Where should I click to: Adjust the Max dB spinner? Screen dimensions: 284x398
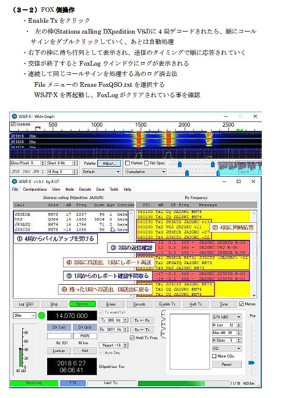pos(227,333)
